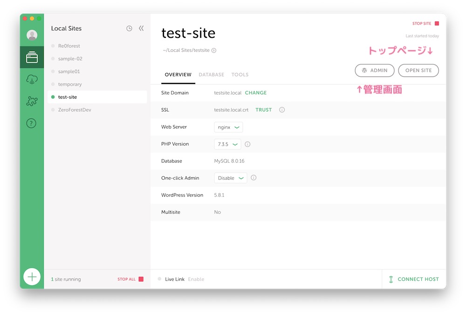Select the sample01 site
466x315 pixels.
[97, 71]
